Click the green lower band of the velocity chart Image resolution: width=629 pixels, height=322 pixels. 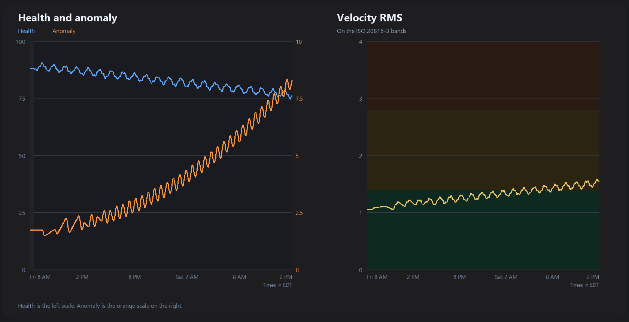pos(483,230)
